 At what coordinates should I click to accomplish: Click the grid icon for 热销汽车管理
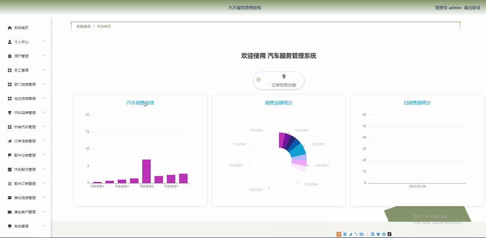pyautogui.click(x=10, y=127)
